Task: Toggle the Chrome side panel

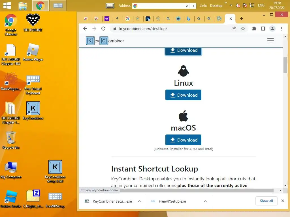Action: [x=263, y=29]
